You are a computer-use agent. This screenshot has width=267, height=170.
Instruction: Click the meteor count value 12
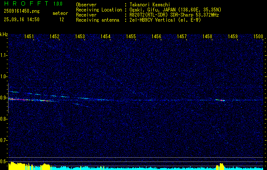62,20
